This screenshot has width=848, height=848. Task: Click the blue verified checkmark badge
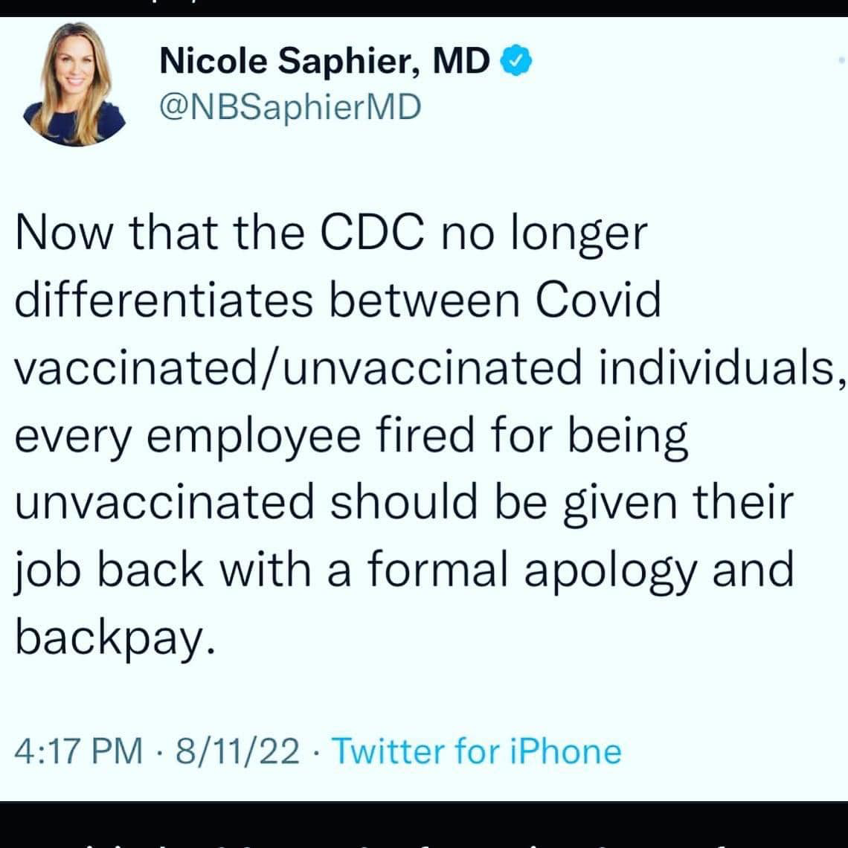516,60
